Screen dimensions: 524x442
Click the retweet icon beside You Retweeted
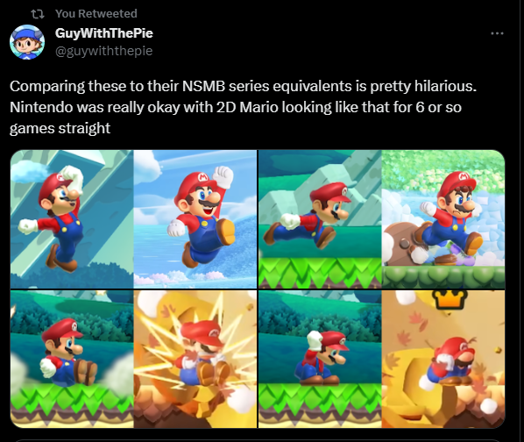[x=37, y=14]
